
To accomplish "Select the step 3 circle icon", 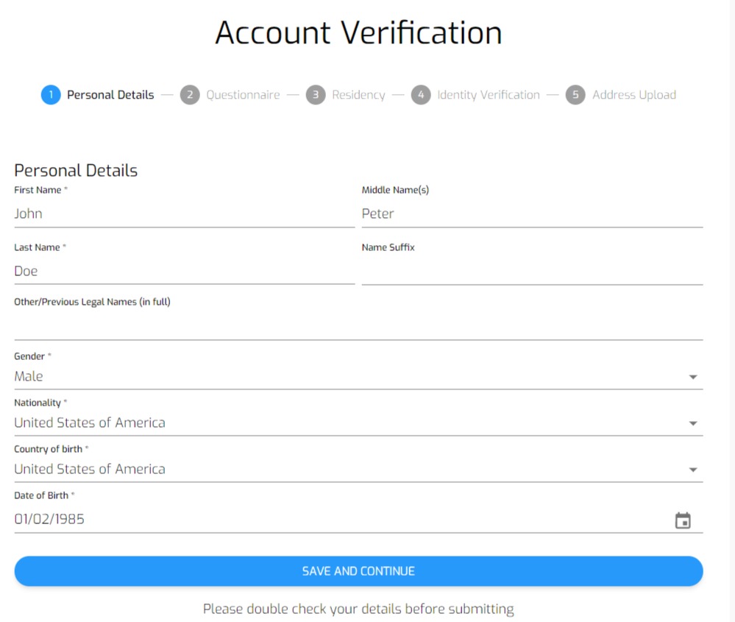I will tap(316, 95).
